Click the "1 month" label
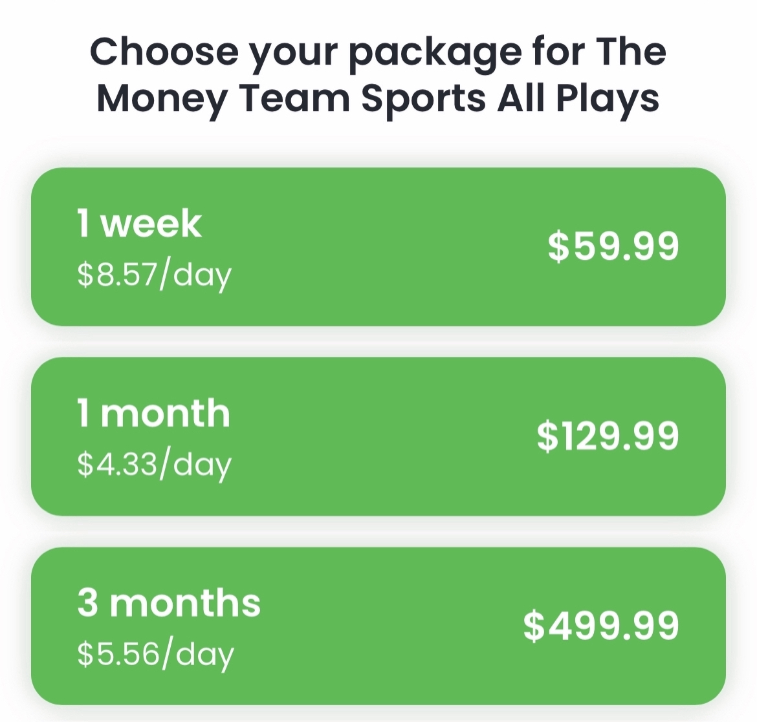This screenshot has width=757, height=722. (153, 413)
